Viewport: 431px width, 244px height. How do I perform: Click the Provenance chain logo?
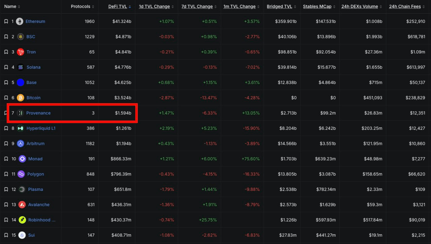[20, 113]
